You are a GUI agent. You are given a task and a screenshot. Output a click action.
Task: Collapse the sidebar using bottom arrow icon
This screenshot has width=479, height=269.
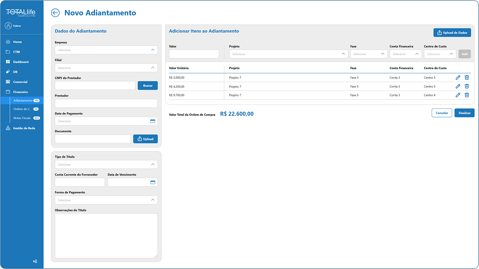click(35, 261)
